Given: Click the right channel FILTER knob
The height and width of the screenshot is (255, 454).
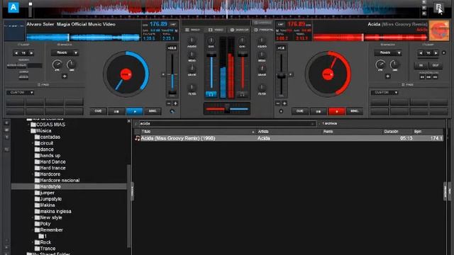Looking at the screenshot, I should [262, 87].
